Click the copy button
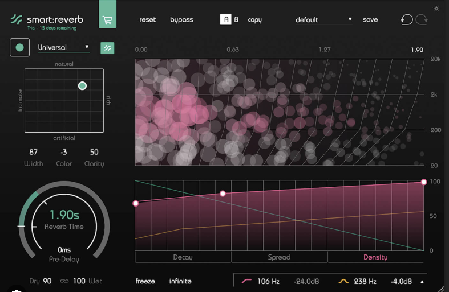Viewport: 449px width, 292px height. (x=255, y=20)
